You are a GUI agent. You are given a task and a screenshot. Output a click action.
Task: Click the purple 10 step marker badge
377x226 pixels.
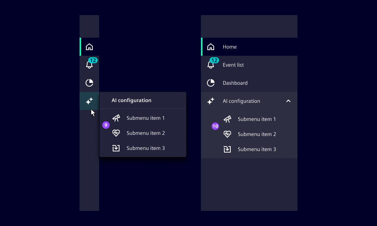215,126
